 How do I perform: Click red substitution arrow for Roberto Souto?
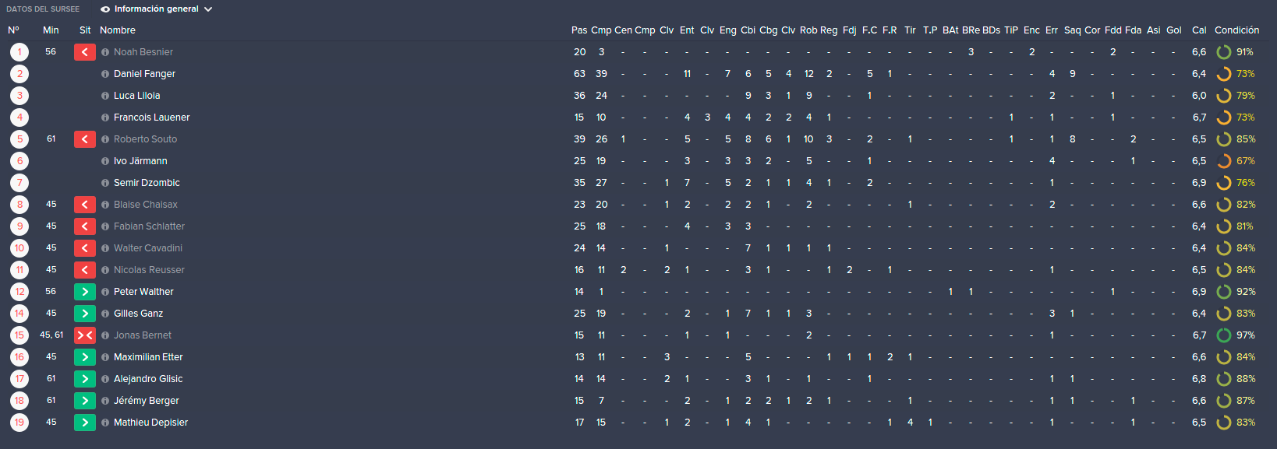84,139
